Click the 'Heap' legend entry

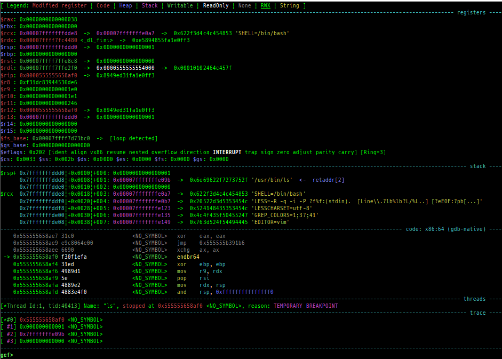[126, 5]
